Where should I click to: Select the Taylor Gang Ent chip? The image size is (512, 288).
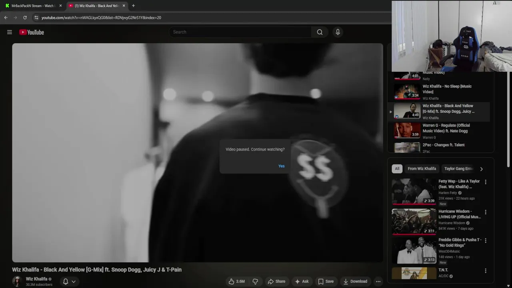pos(458,169)
